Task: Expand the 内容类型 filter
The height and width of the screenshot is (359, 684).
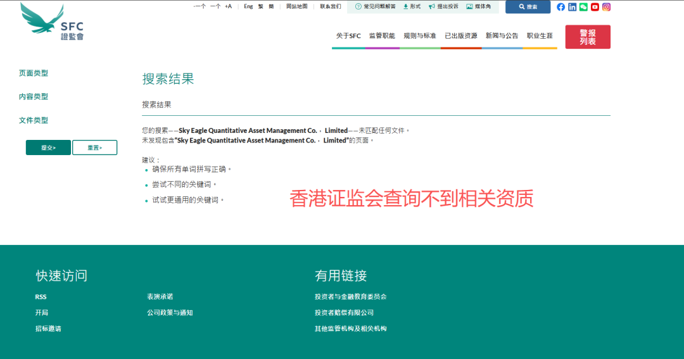Action: click(34, 97)
